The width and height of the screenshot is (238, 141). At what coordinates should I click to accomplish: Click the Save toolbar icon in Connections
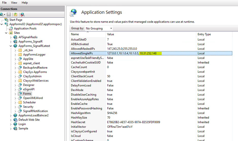coord(9,15)
